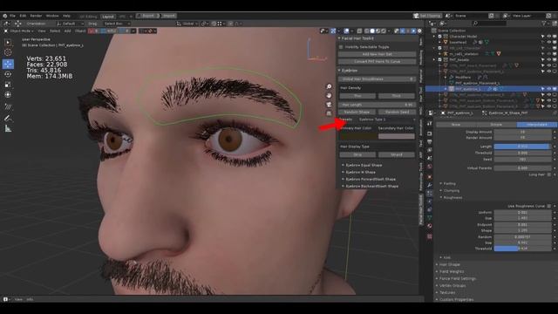Select the Measure ruler tool

8,128
